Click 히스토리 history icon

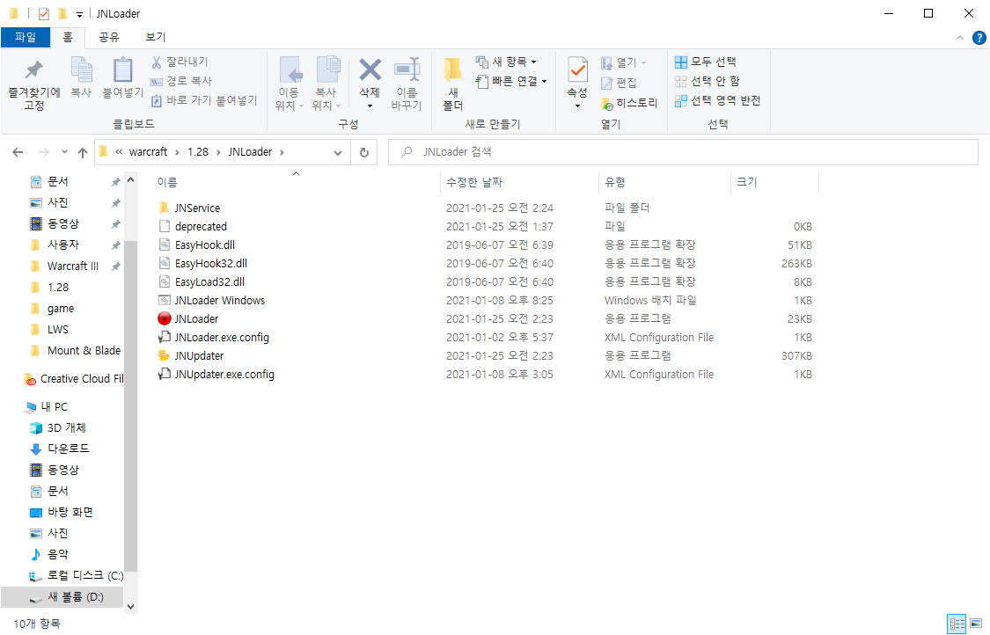(629, 103)
